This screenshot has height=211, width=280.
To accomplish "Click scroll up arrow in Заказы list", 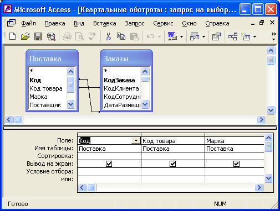I will (145, 71).
